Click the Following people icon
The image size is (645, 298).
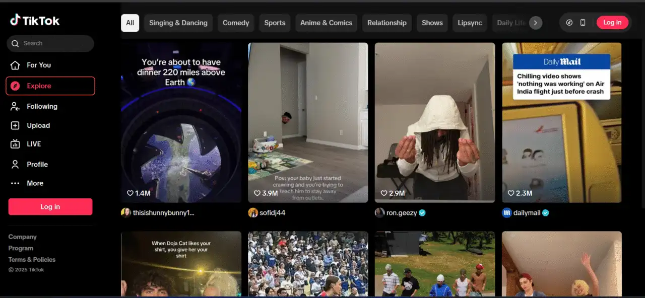[15, 106]
